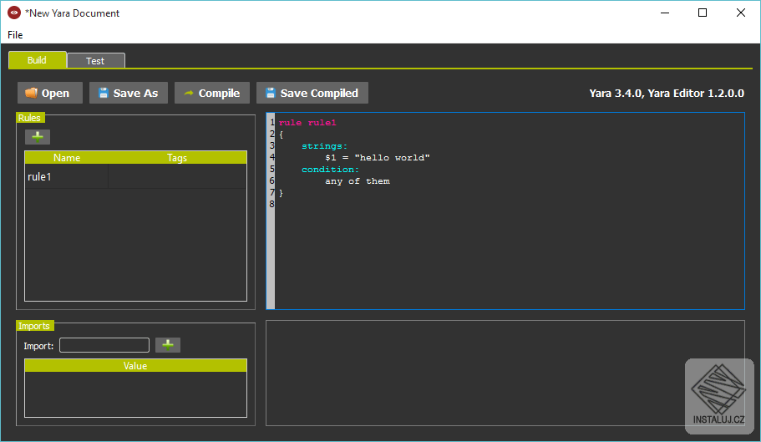Click the Value column header in Imports
Viewport: 761px width, 442px height.
[135, 366]
